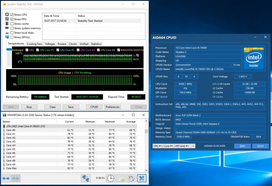Open HWiNFO network remote connection icon
The width and height of the screenshot is (272, 186).
[x=86, y=178]
